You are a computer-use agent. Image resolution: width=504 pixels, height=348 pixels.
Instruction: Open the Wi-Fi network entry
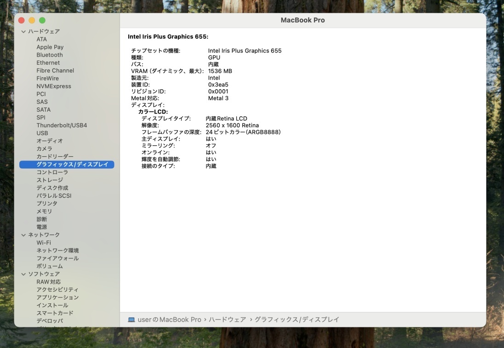44,243
